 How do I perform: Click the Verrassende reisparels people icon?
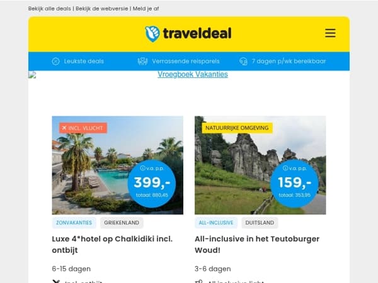[x=142, y=62]
